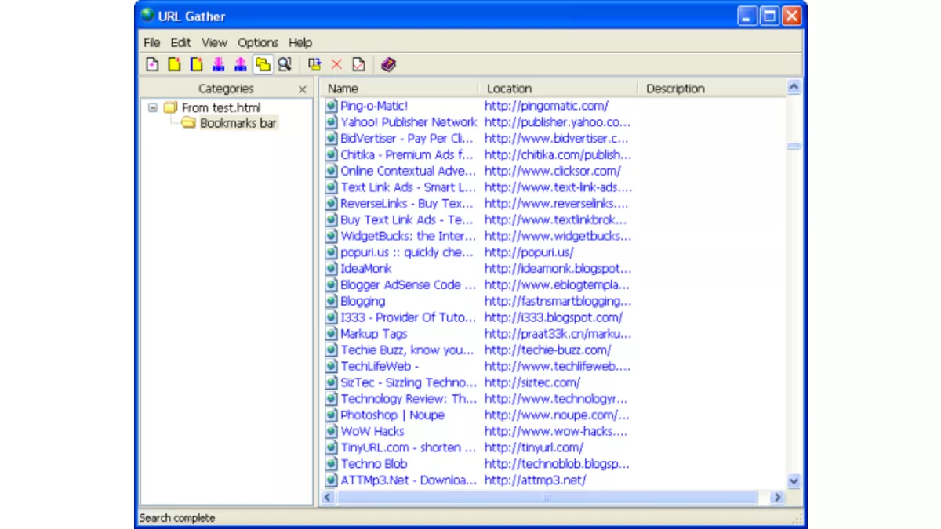Screen dimensions: 941x529
Task: Open help via the purple book icon
Action: click(x=388, y=65)
